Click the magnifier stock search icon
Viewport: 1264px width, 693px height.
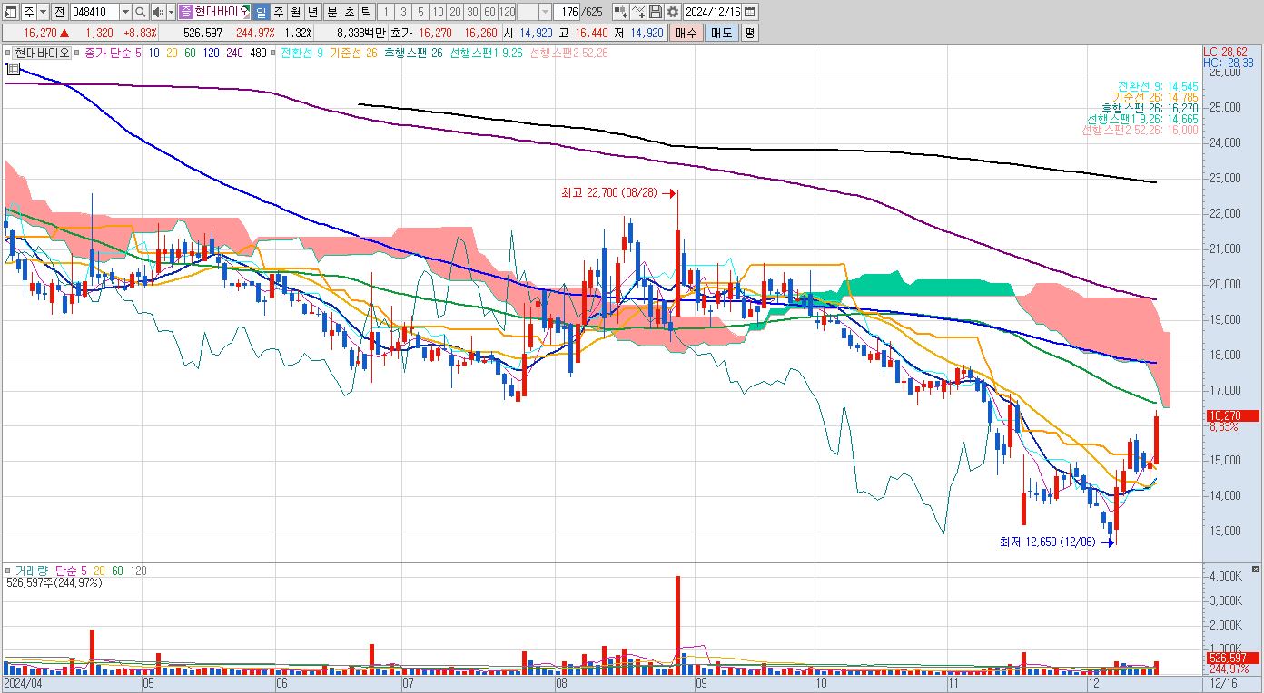(140, 12)
